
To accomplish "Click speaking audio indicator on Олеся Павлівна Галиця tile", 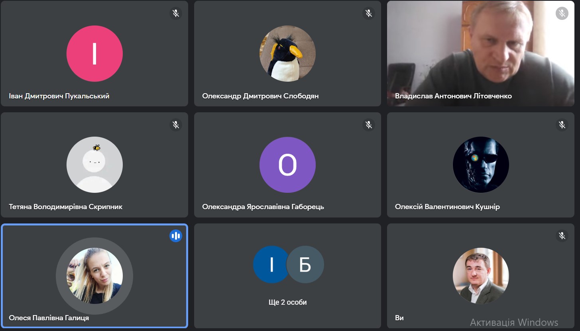I will pyautogui.click(x=176, y=236).
